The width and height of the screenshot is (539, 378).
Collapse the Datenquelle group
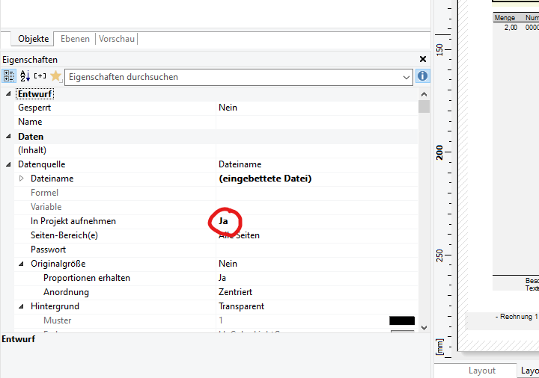(x=8, y=164)
